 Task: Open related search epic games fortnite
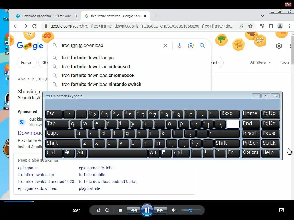96,168
